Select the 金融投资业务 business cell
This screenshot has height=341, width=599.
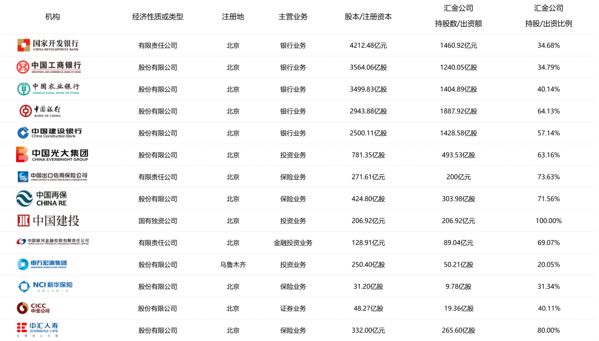[293, 242]
